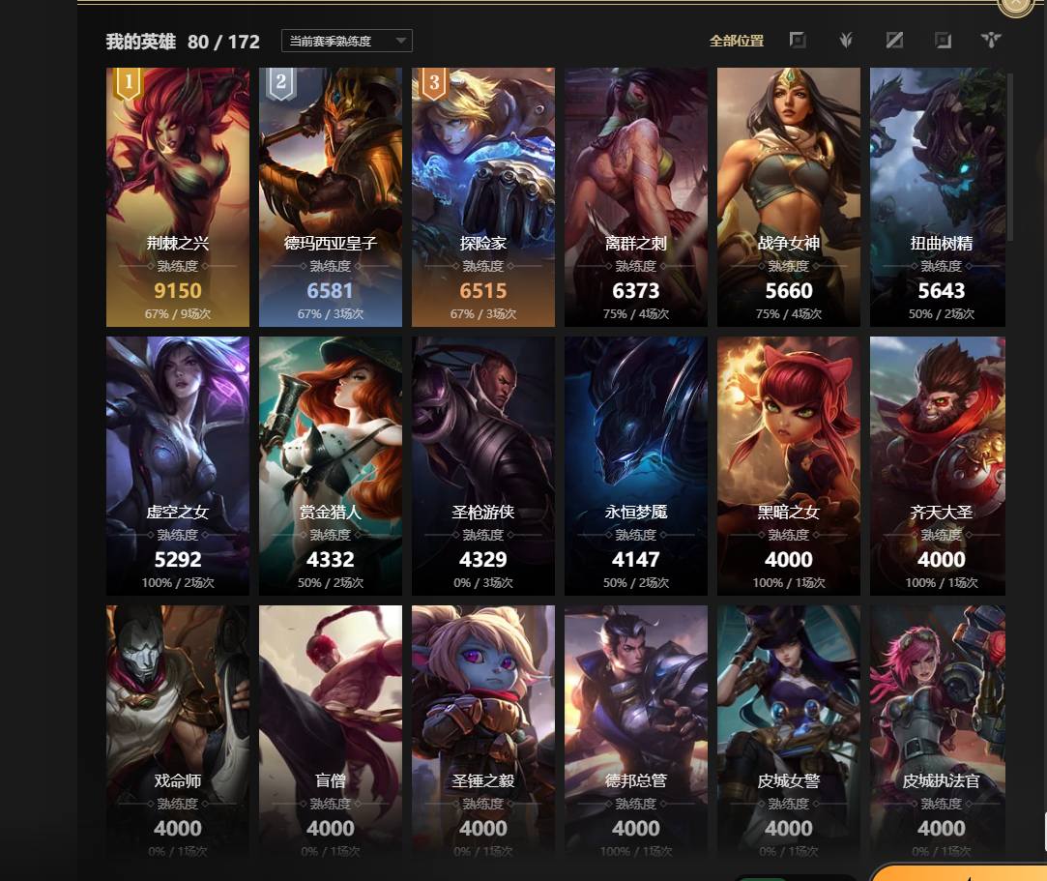Open the 虚空之女 champion card

pos(178,465)
